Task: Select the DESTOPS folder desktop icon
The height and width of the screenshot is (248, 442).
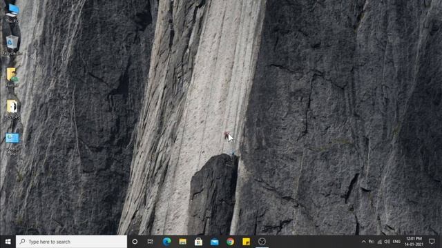Action: pyautogui.click(x=12, y=109)
